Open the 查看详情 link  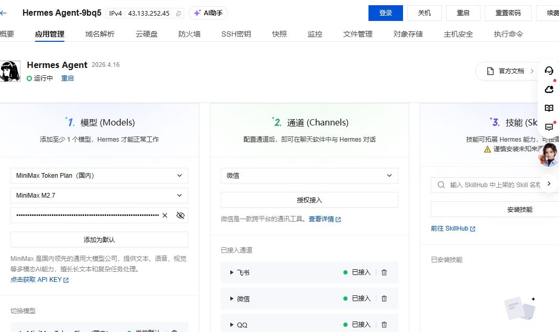click(x=325, y=219)
